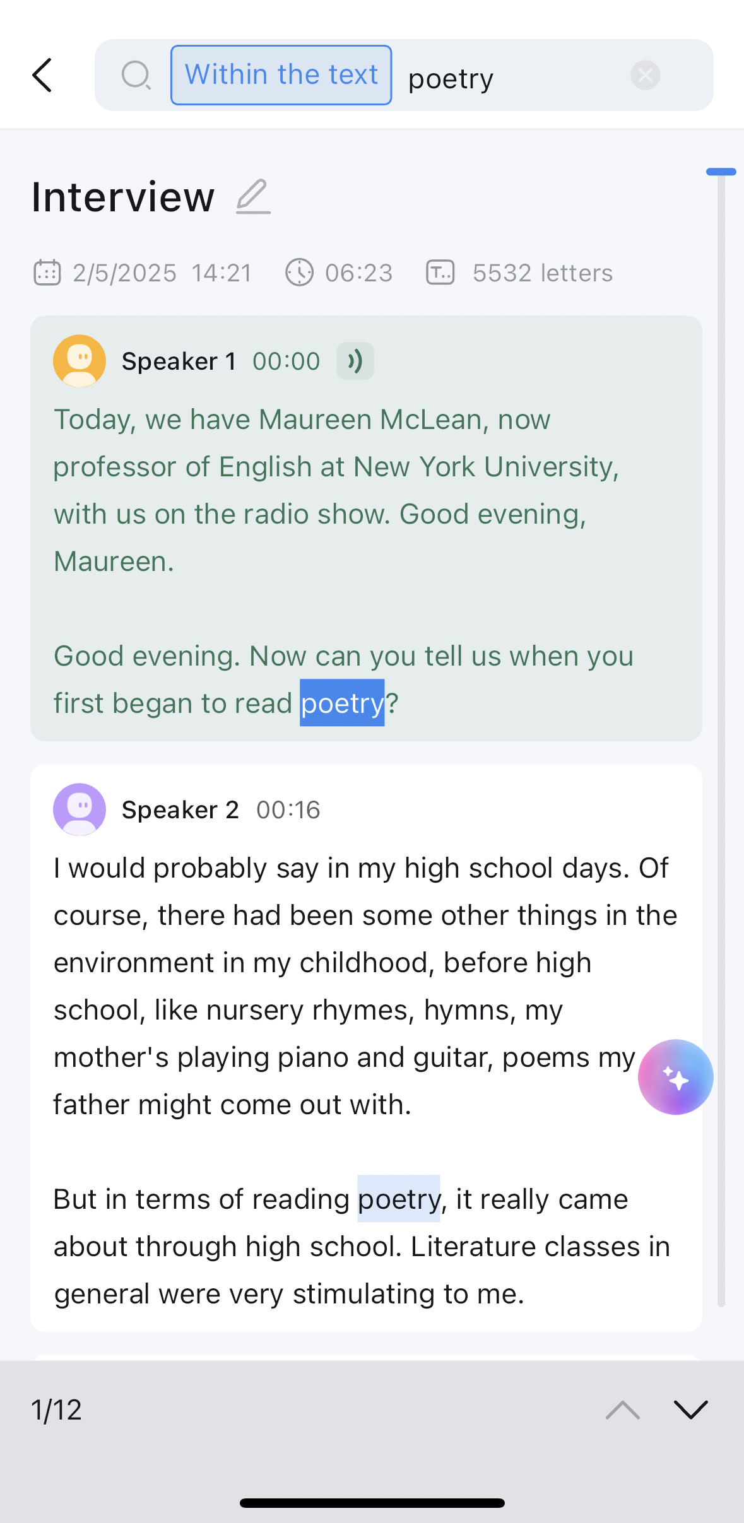Tap the letter count text icon
The height and width of the screenshot is (1523, 744).
coord(440,273)
